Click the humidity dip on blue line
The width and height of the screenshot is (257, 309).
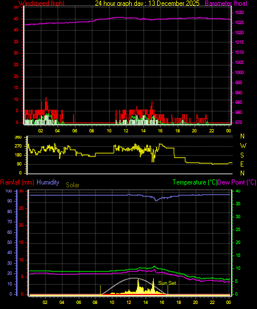click(x=156, y=200)
